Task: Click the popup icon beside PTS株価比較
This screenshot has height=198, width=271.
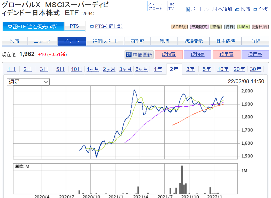Action: [x=91, y=26]
